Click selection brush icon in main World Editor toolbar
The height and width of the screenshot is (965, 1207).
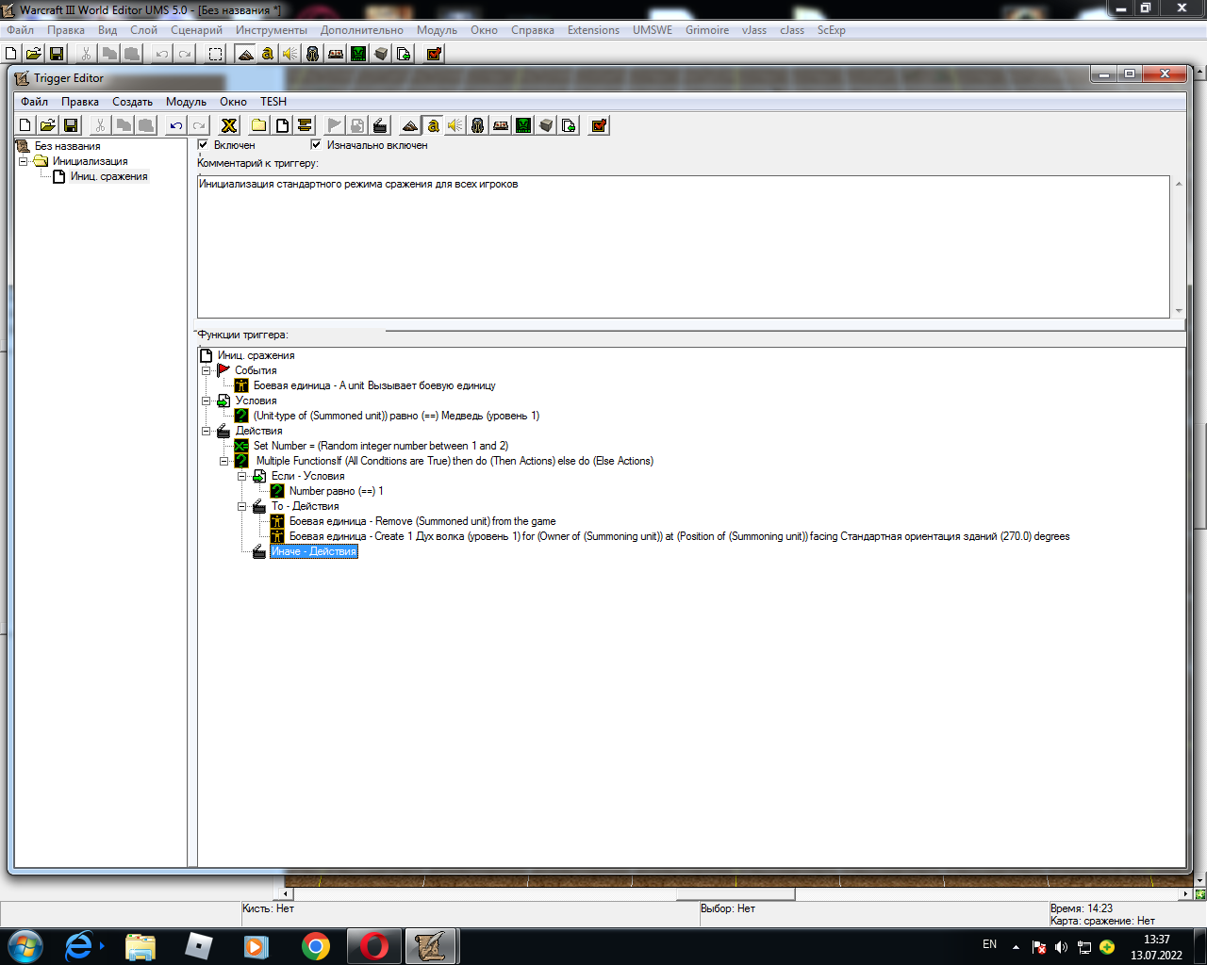pyautogui.click(x=216, y=54)
